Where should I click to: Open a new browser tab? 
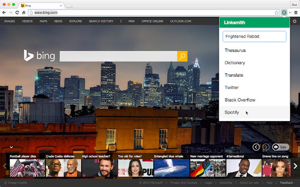(69, 6)
